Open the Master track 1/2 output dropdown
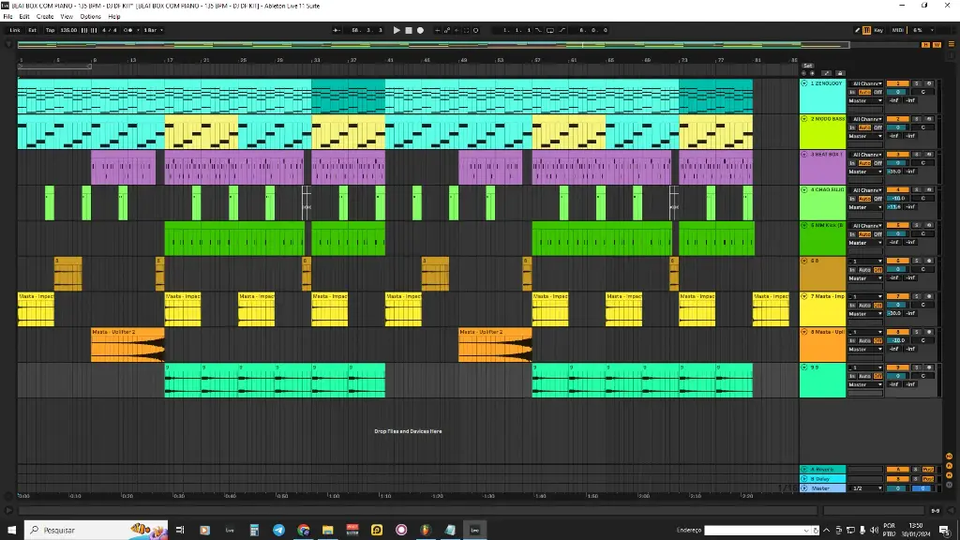The height and width of the screenshot is (540, 960). tap(865, 487)
